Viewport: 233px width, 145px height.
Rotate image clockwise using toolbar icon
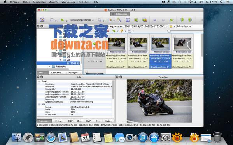(190, 20)
